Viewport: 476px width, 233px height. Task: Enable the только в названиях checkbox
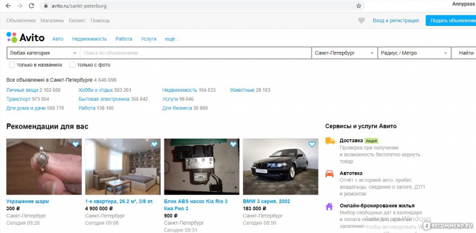pos(12,65)
